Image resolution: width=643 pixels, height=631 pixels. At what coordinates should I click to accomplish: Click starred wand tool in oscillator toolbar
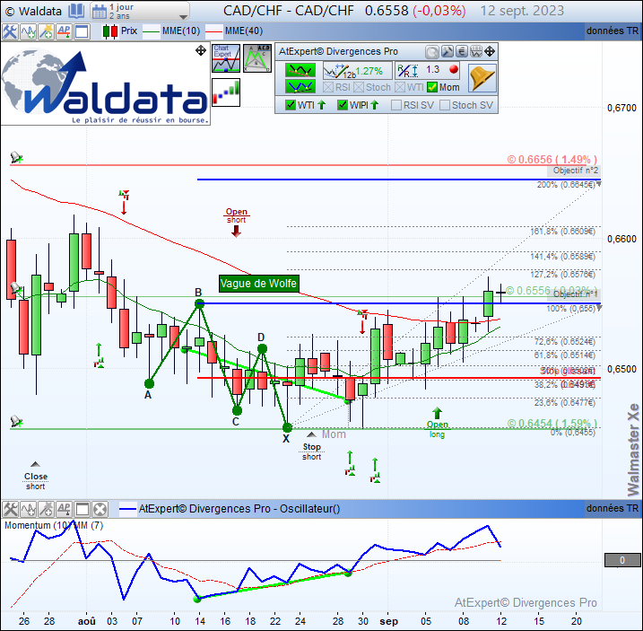(x=47, y=510)
